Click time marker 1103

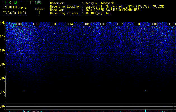pyautogui.click(x=53, y=24)
